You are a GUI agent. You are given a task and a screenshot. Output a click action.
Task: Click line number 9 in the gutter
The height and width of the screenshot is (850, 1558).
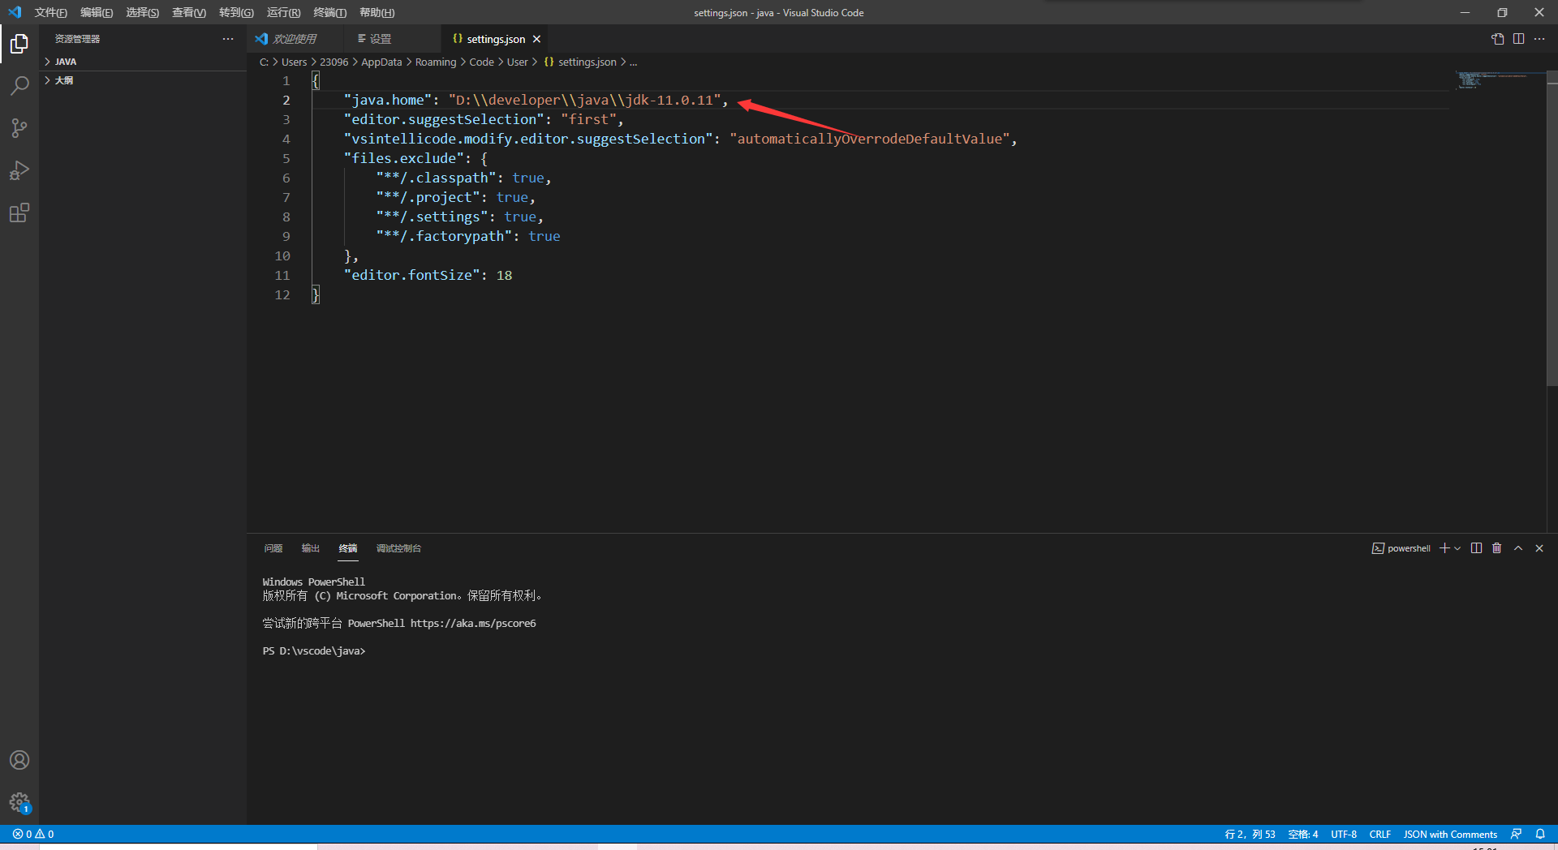[286, 236]
